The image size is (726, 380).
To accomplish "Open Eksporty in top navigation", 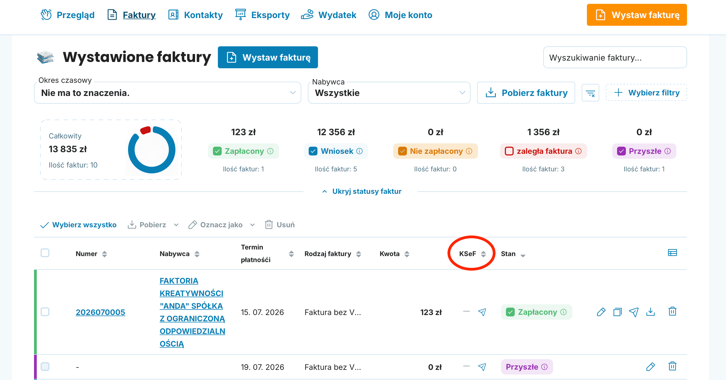I will pyautogui.click(x=262, y=15).
